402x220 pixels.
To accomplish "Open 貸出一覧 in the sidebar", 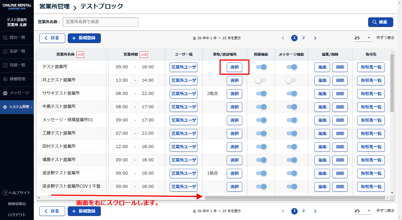I will click(17, 37).
